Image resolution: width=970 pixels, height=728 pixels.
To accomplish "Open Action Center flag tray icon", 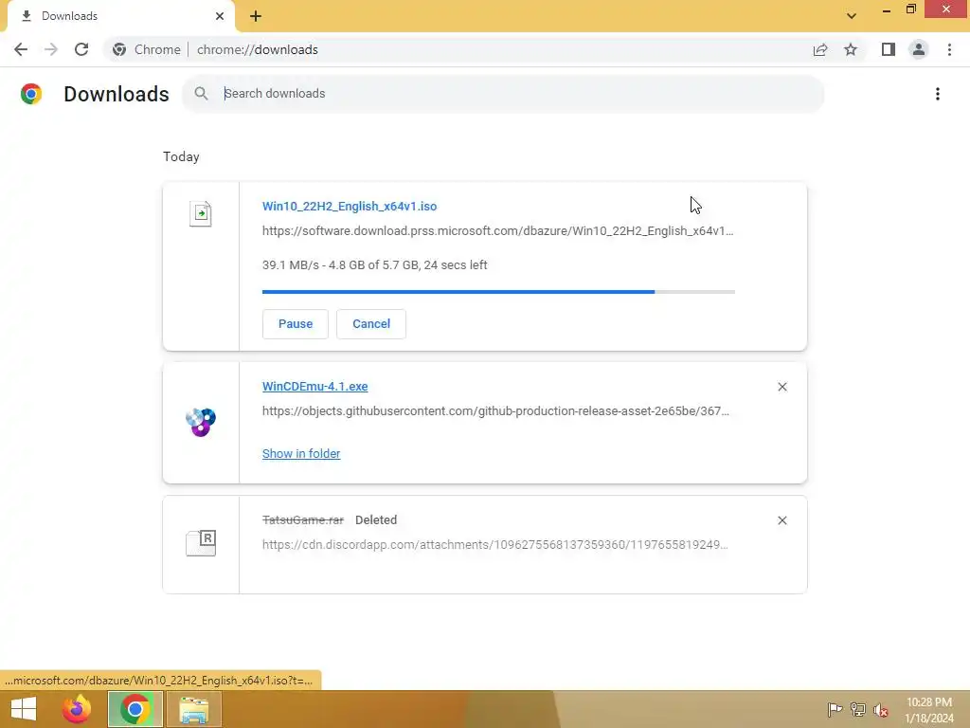I will (835, 709).
